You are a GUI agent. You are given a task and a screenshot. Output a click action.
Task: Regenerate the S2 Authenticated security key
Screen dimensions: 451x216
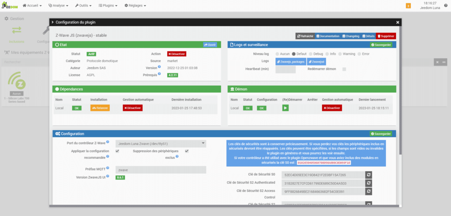pyautogui.click(x=369, y=183)
